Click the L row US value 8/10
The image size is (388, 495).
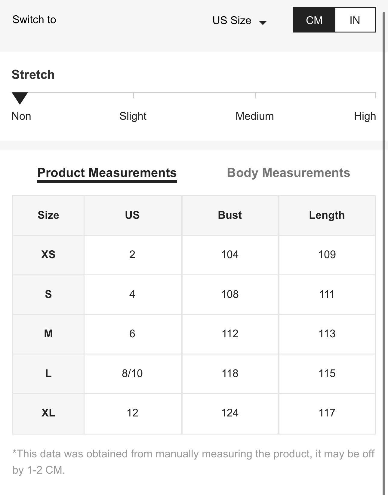coord(132,373)
